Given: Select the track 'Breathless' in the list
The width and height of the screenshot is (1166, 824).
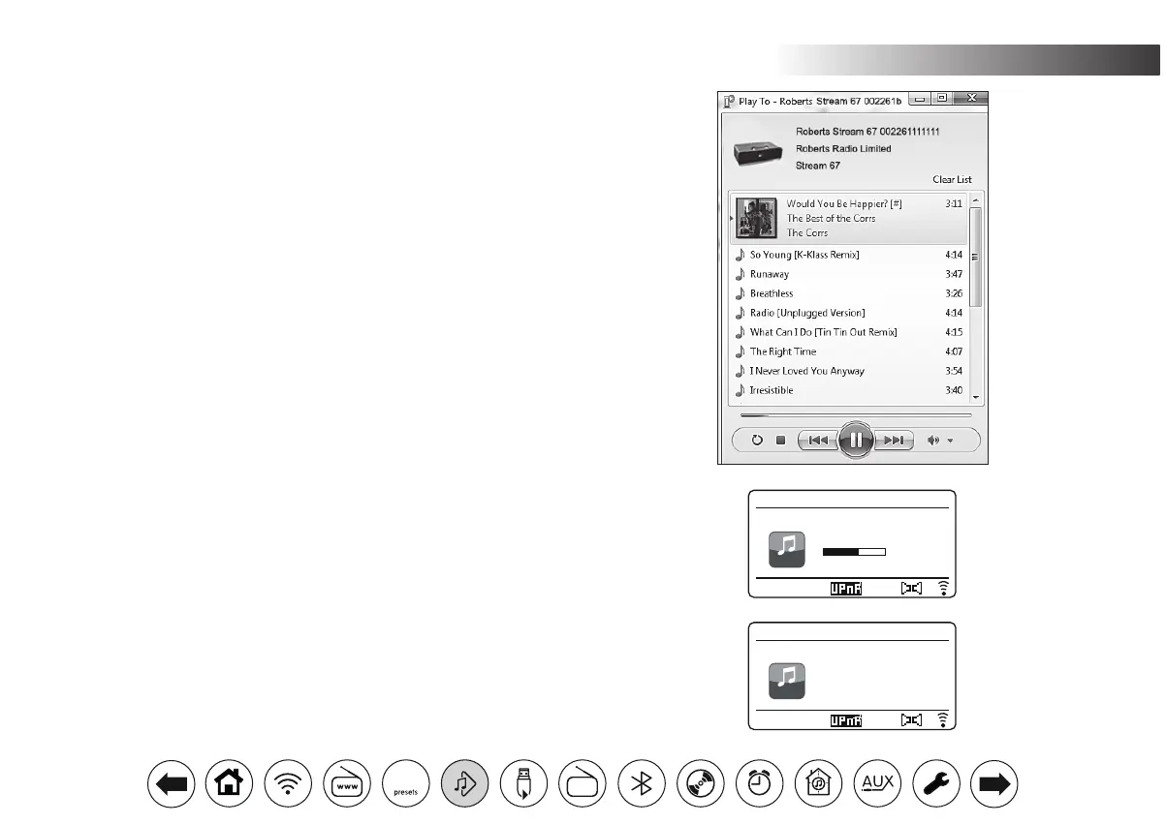Looking at the screenshot, I should click(x=772, y=293).
